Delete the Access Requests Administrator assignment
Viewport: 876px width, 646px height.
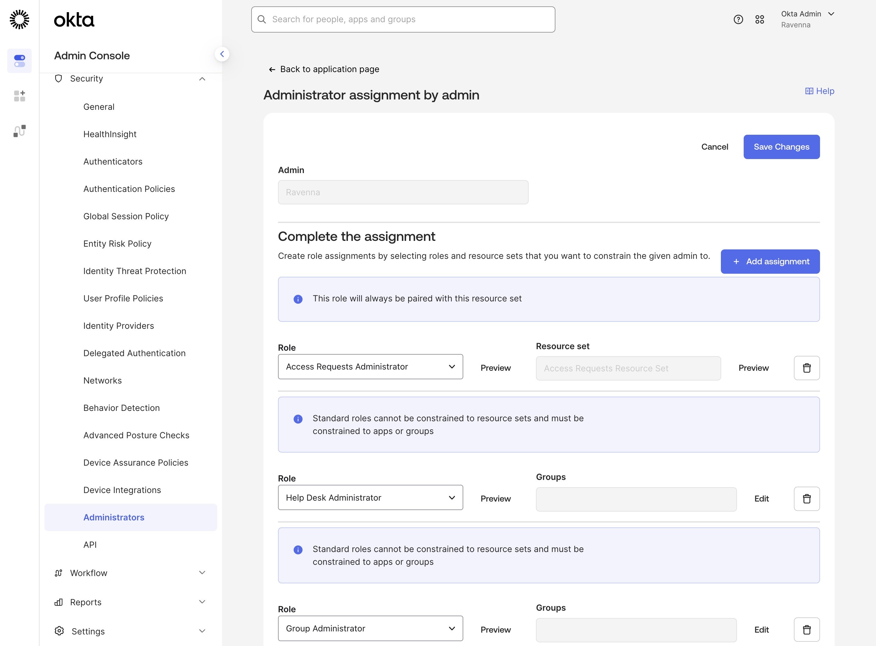806,368
